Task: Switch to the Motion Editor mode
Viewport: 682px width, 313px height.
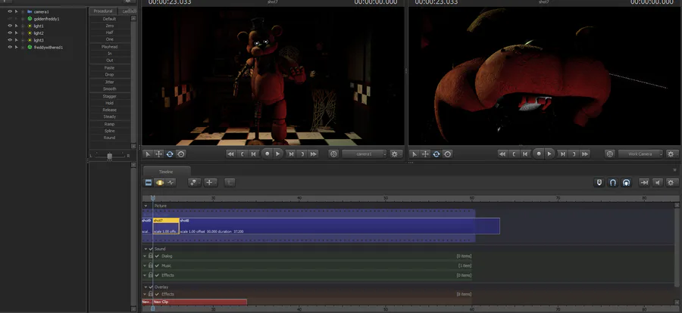Action: tap(160, 183)
